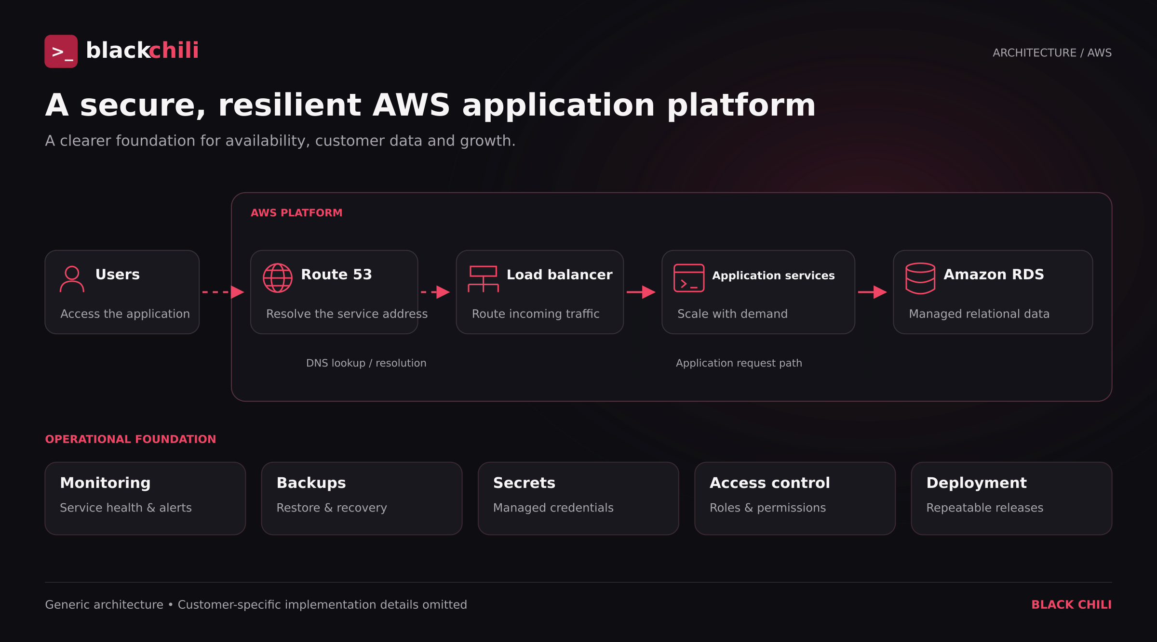The width and height of the screenshot is (1157, 642).
Task: Click the Load balancer heading
Action: click(560, 275)
